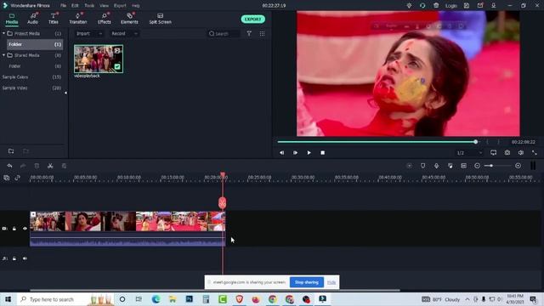Image resolution: width=544 pixels, height=306 pixels.
Task: Click the grid view icon
Action: pyautogui.click(x=262, y=33)
